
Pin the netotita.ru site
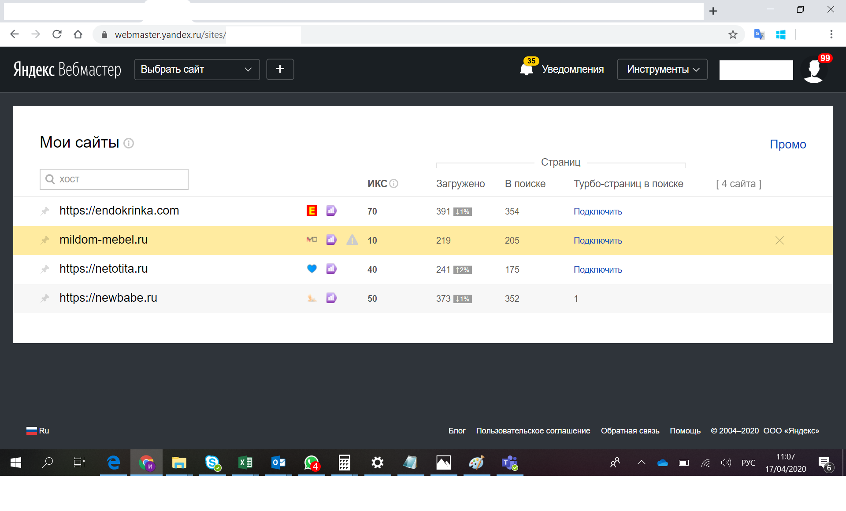coord(45,269)
